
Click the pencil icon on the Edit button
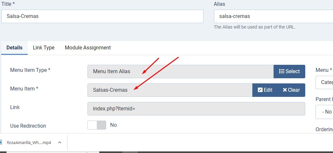pyautogui.click(x=260, y=90)
